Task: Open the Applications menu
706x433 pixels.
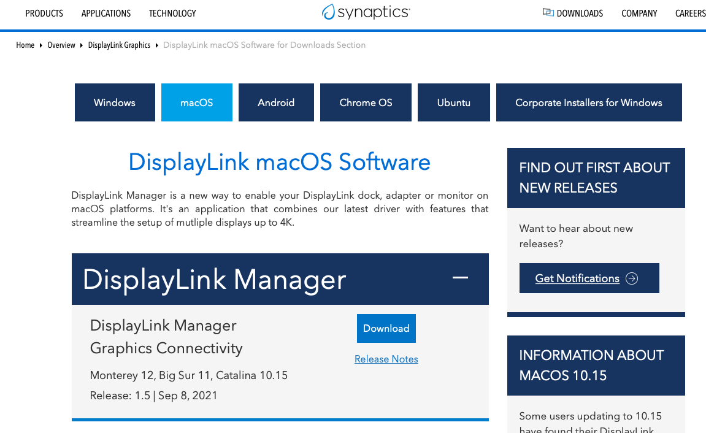Action: [106, 13]
